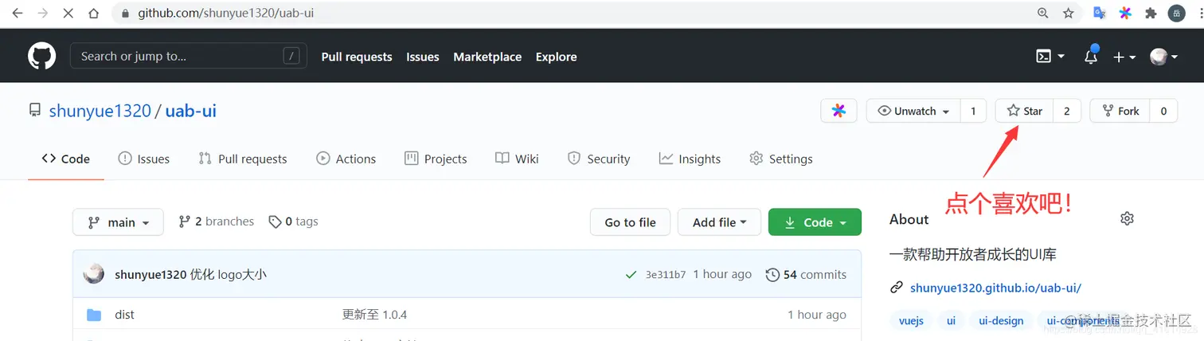Switch to the Wiki tab
This screenshot has width=1204, height=341.
click(x=517, y=159)
